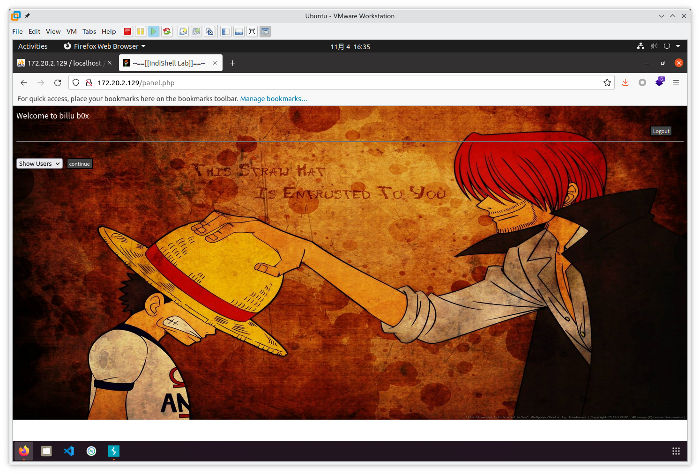The width and height of the screenshot is (700, 474).
Task: Open the VMware Edit menu
Action: (x=34, y=31)
